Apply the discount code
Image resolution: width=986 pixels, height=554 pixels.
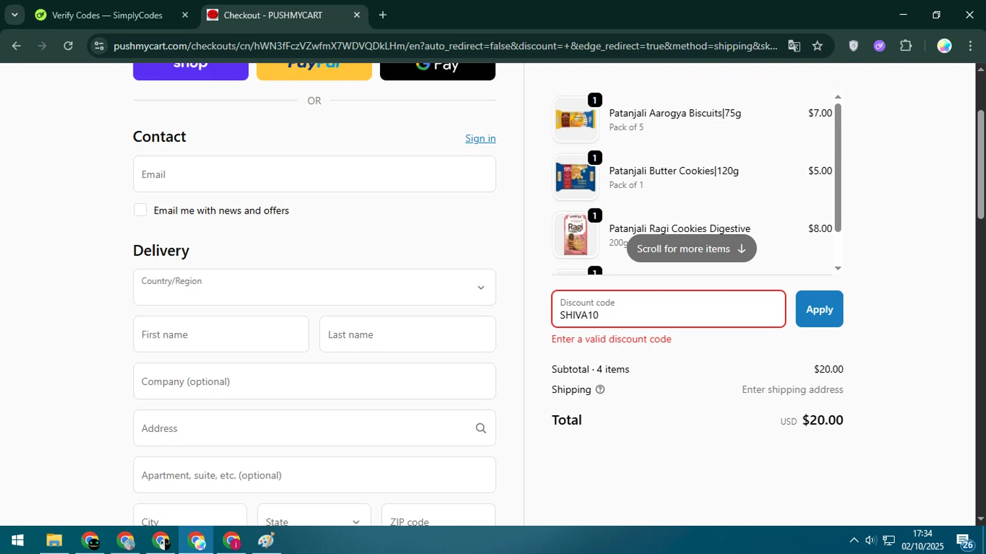(x=819, y=309)
